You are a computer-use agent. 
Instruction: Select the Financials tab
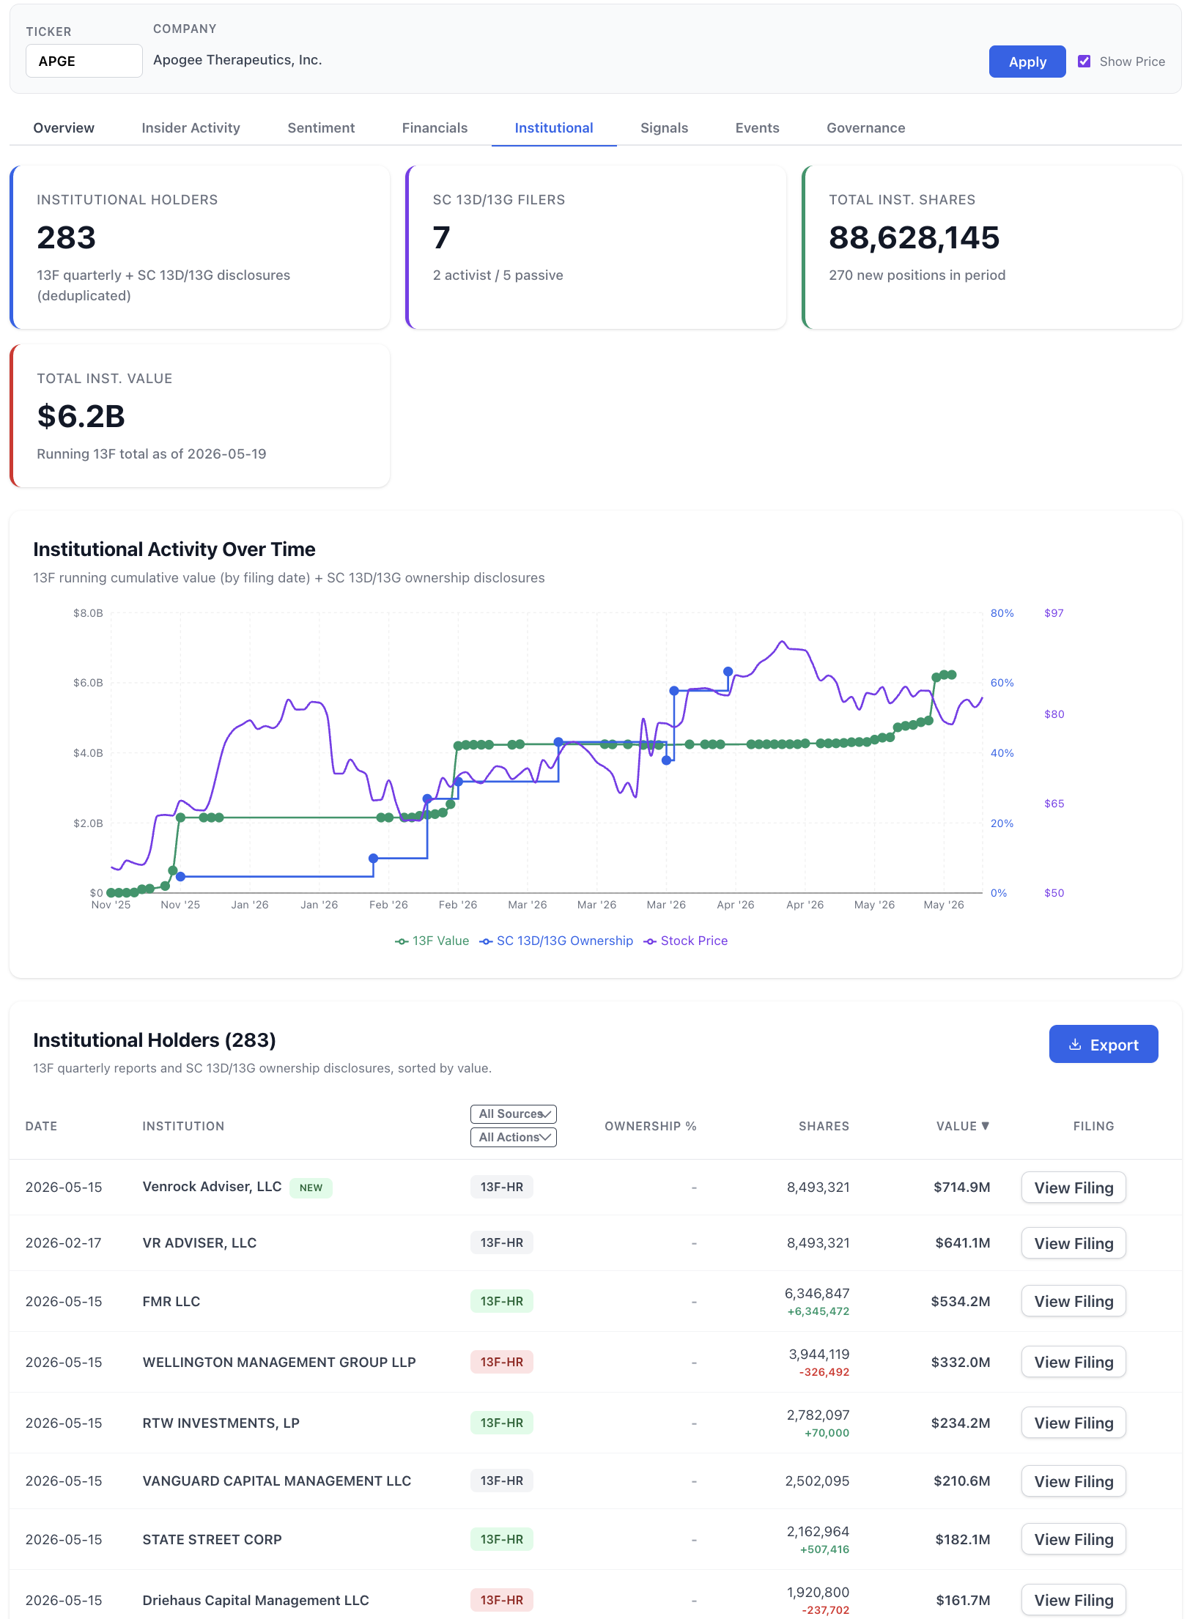tap(435, 128)
